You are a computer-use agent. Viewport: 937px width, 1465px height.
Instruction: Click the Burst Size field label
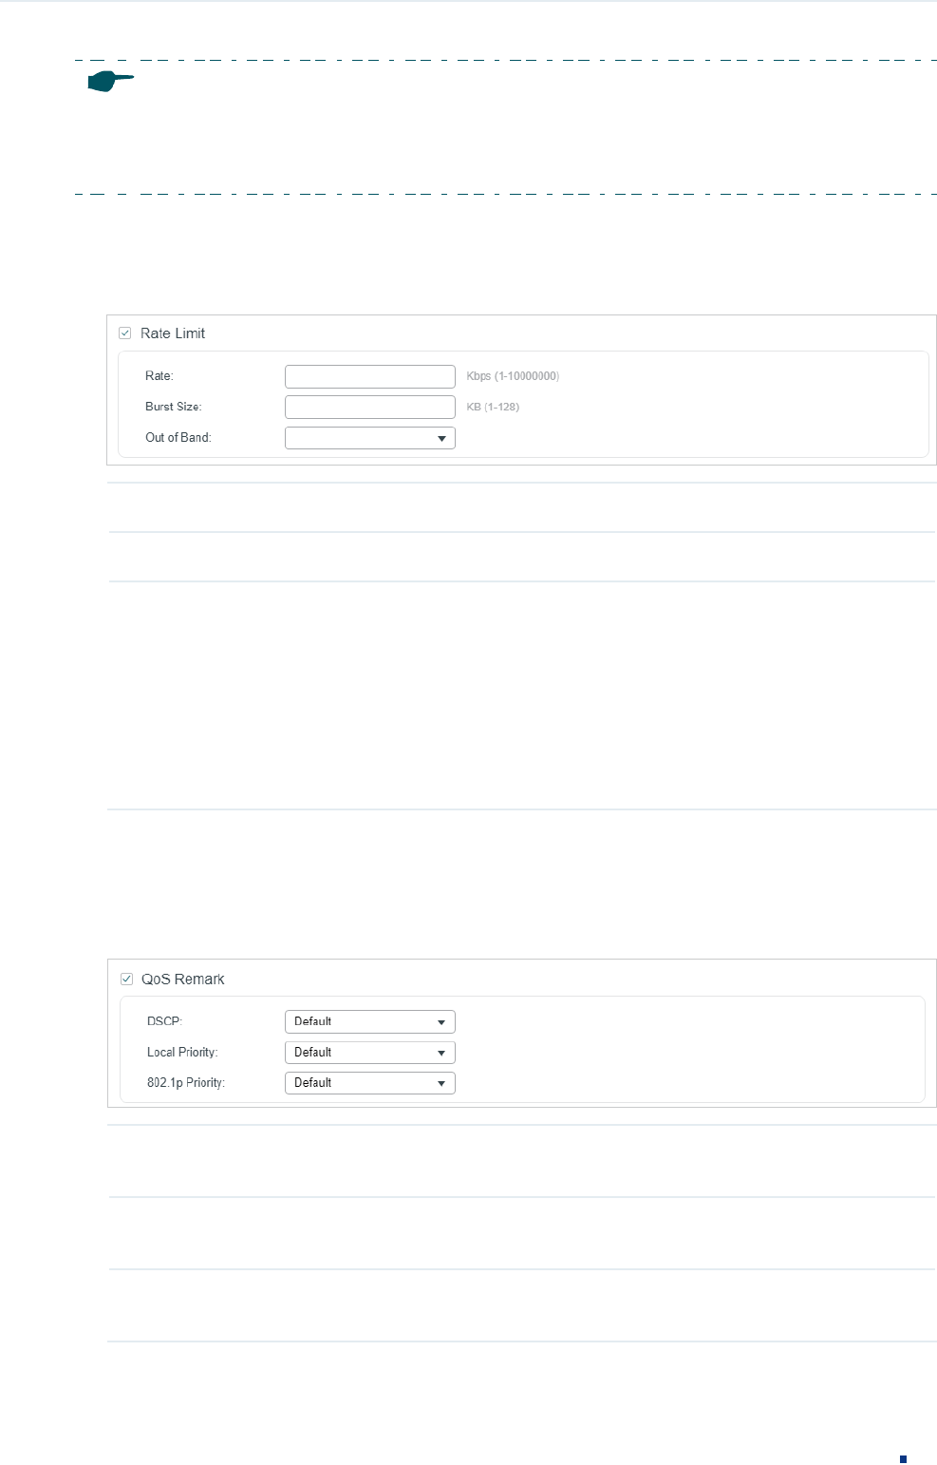(174, 407)
